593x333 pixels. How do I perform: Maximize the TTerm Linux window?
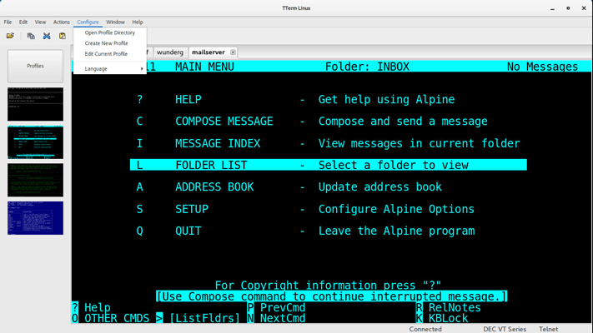pos(568,8)
